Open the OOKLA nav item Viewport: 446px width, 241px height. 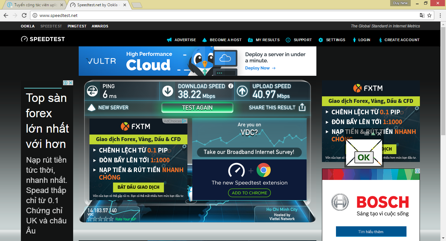click(28, 26)
